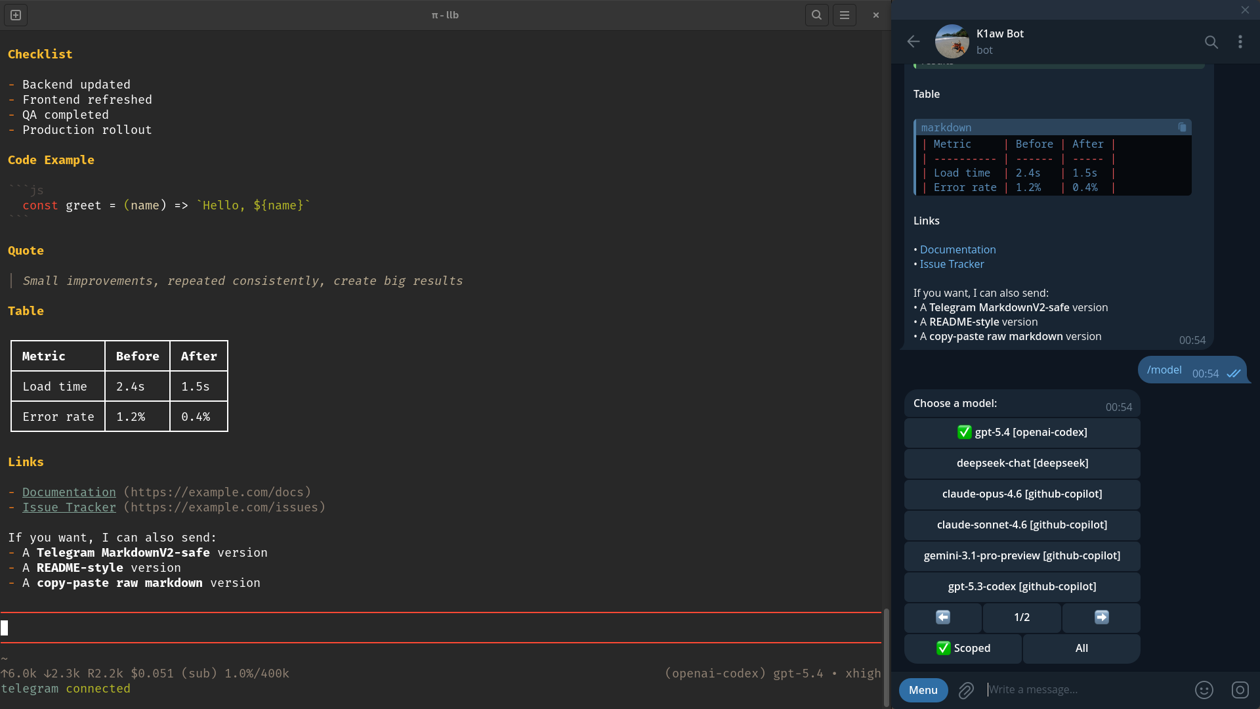Click the 'Code Example' heading
The height and width of the screenshot is (709, 1260).
click(51, 160)
